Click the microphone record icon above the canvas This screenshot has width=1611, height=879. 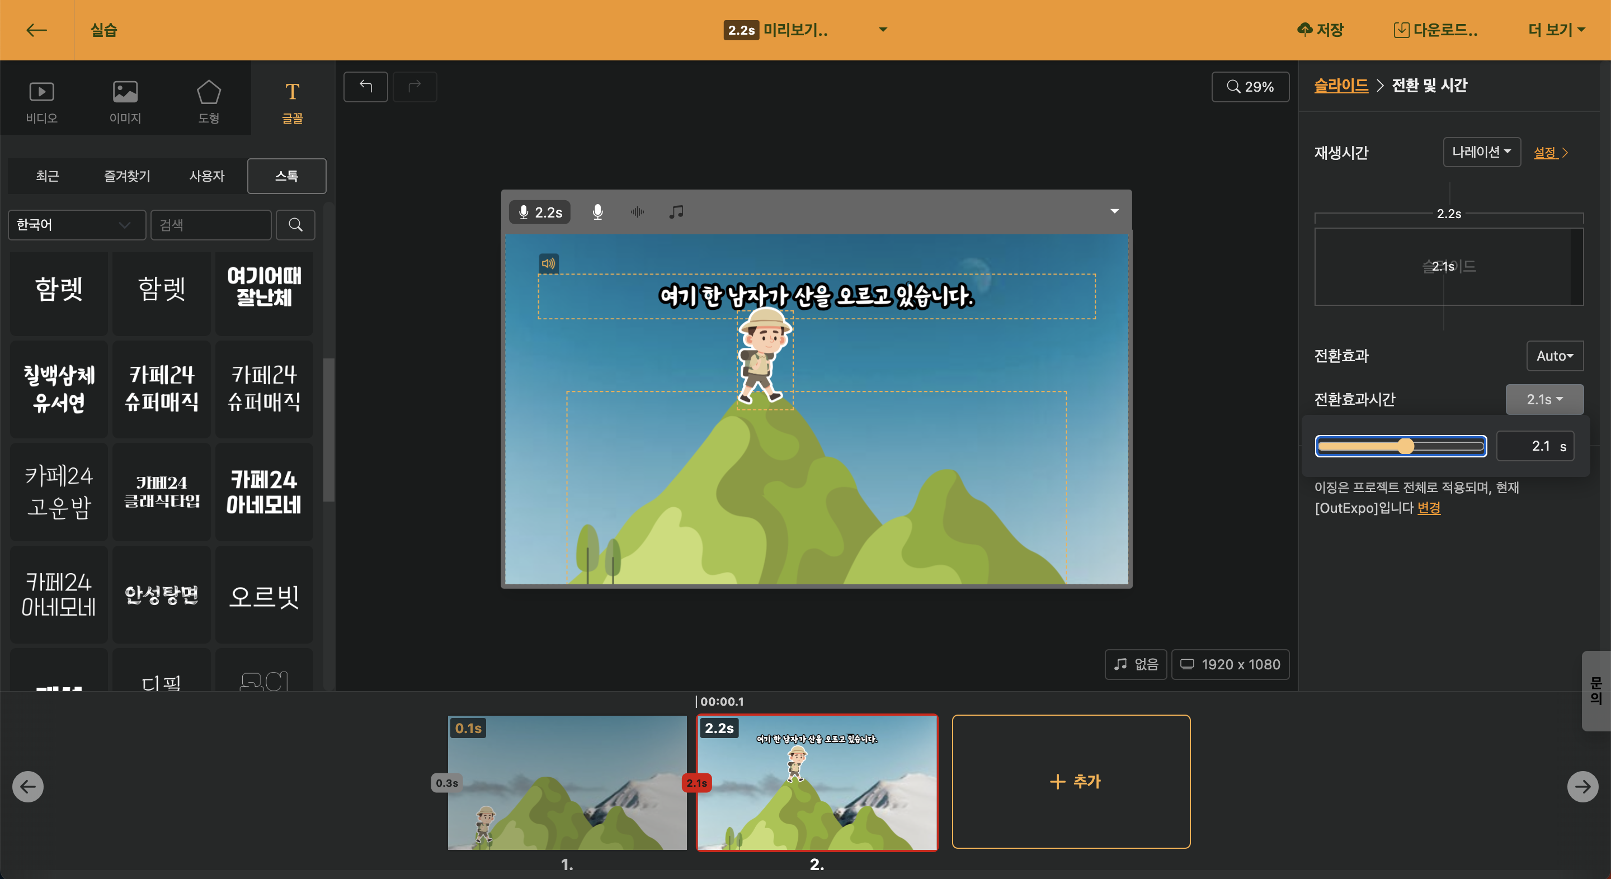point(597,212)
